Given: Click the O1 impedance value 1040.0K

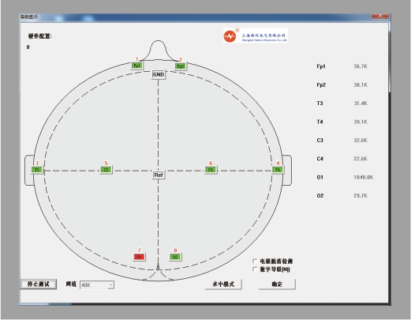Looking at the screenshot, I should coord(364,177).
